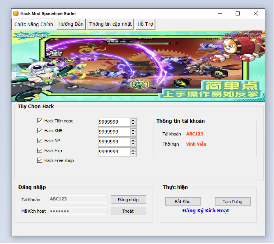Viewport: 274px width, 244px height.
Task: Decrease Tiên ngọc value with down arrow
Action: (x=133, y=124)
